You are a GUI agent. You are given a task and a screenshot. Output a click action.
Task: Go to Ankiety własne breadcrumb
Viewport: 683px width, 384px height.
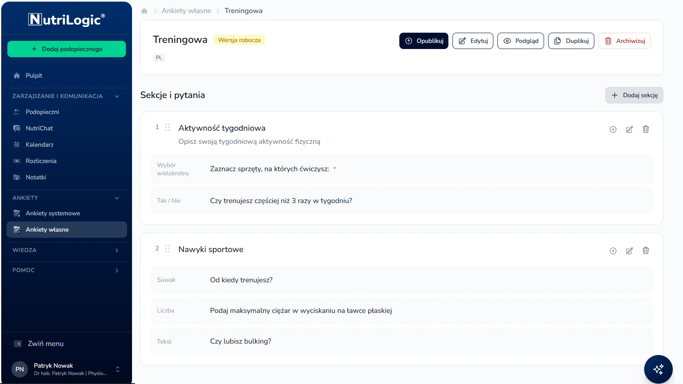tap(186, 11)
